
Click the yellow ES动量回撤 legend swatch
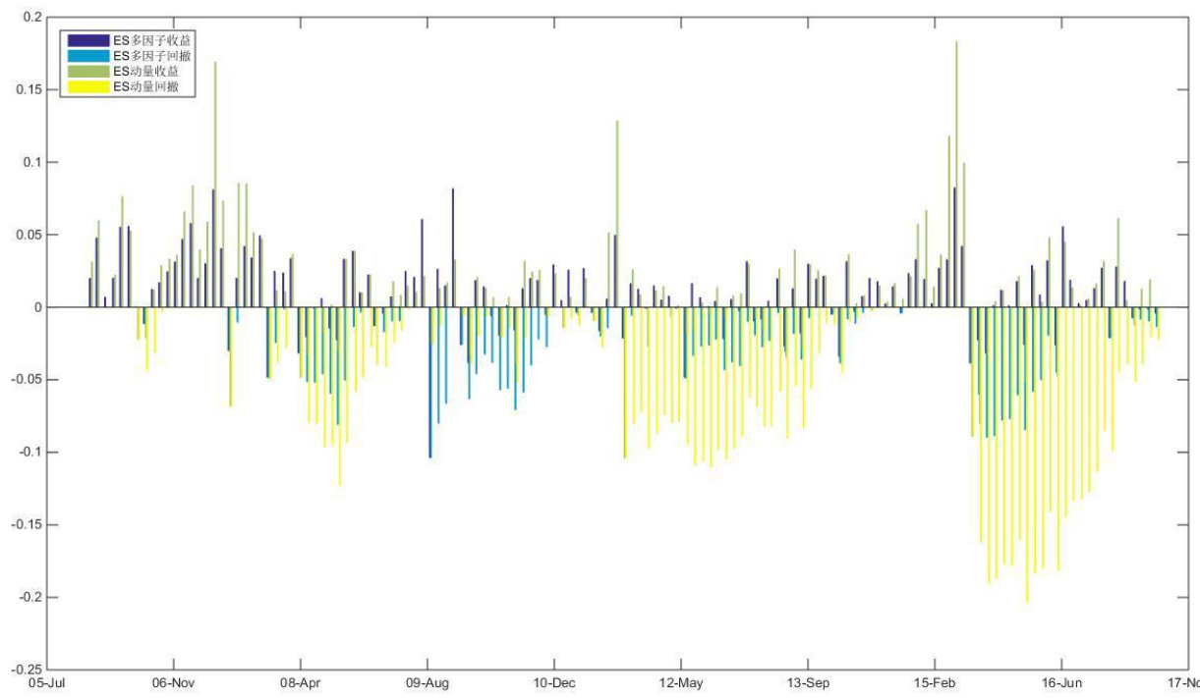(87, 87)
